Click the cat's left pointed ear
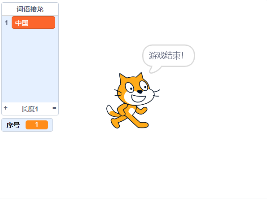 point(123,78)
